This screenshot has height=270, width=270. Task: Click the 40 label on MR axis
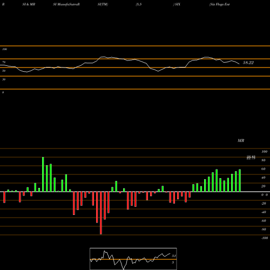264,178
